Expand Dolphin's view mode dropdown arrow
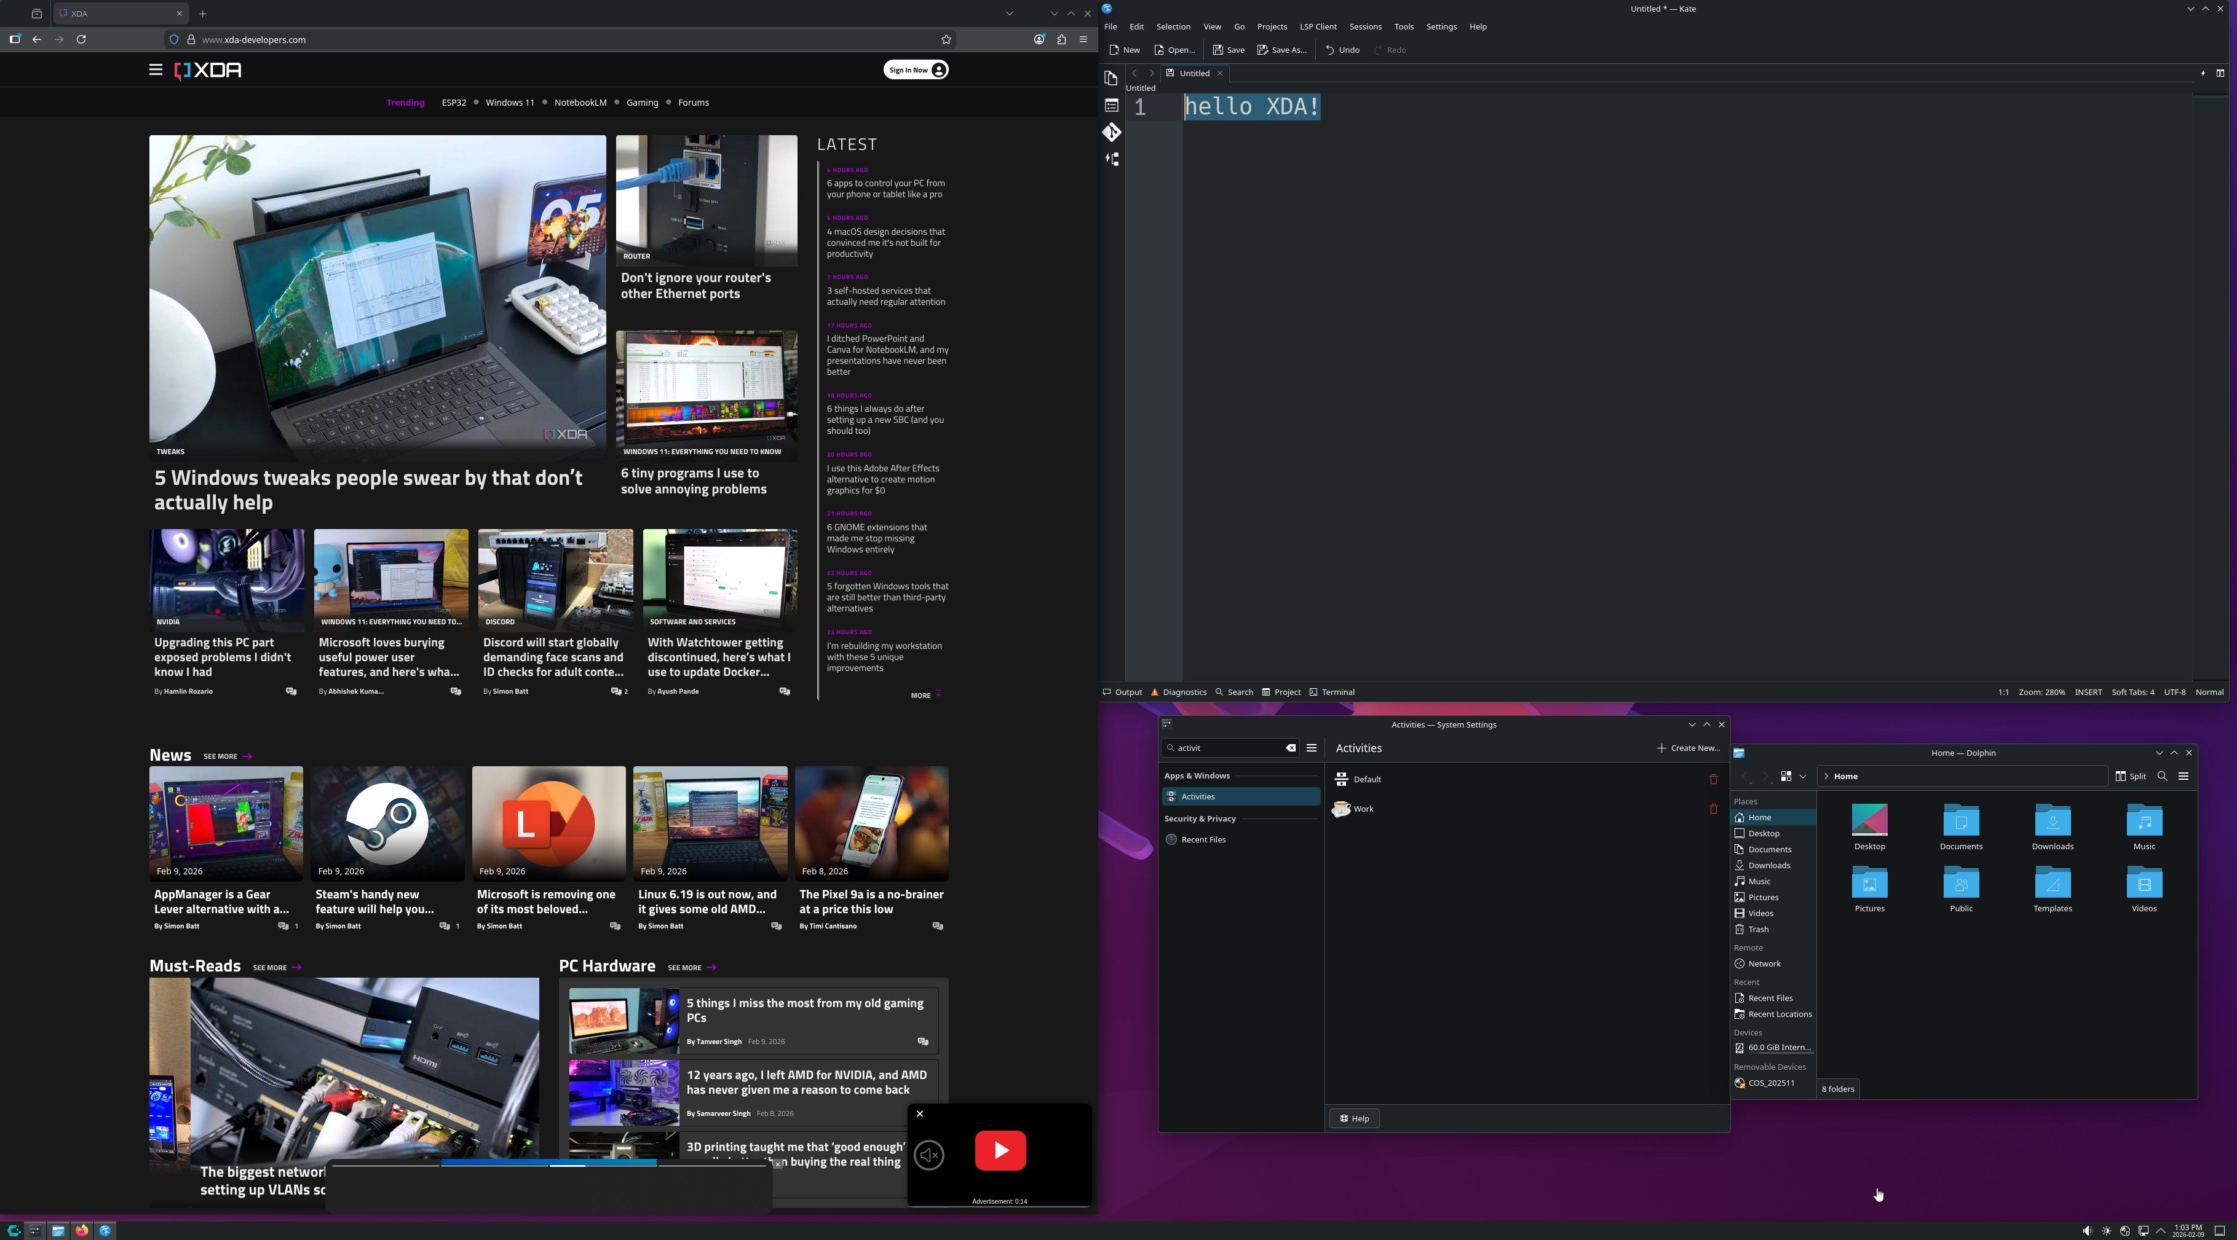The width and height of the screenshot is (2237, 1240). coord(1803,777)
